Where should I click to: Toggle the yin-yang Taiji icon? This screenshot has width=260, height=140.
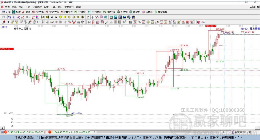click(x=199, y=22)
